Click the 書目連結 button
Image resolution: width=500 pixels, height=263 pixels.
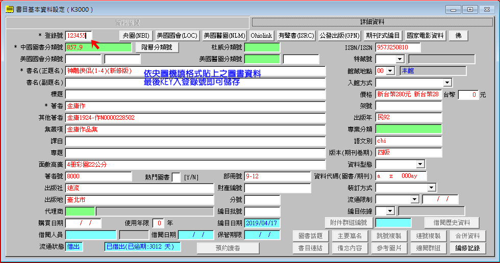tap(311, 248)
